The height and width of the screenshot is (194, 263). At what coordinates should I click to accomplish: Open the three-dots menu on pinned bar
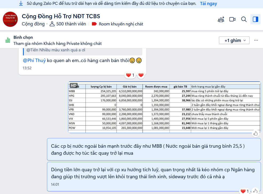(x=256, y=40)
